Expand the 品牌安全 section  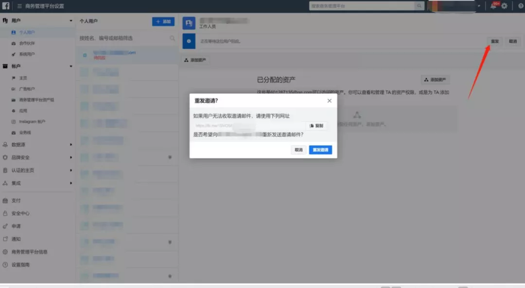pyautogui.click(x=72, y=157)
